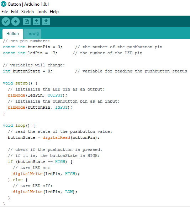Click the comment '// variables will change:'
Screen dimensions: 190x207
(x=34, y=65)
